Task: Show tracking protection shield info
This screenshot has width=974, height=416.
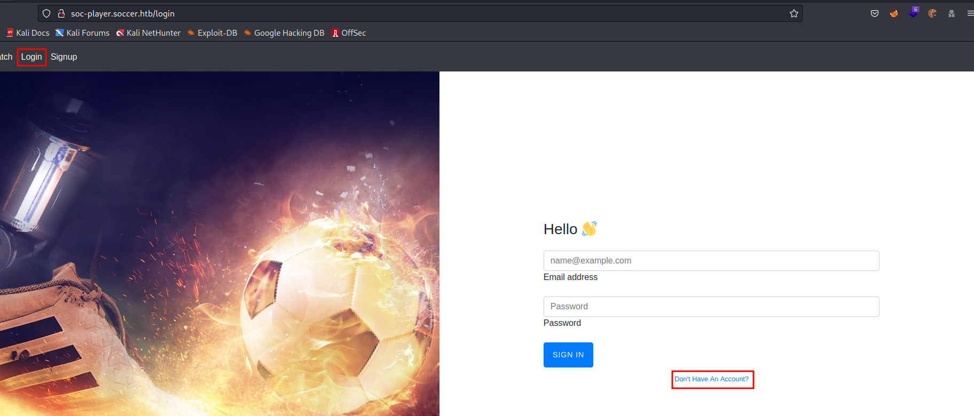Action: 46,13
